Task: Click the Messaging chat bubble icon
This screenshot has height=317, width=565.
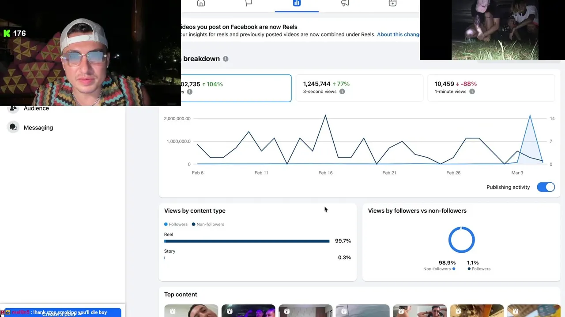Action: (13, 127)
